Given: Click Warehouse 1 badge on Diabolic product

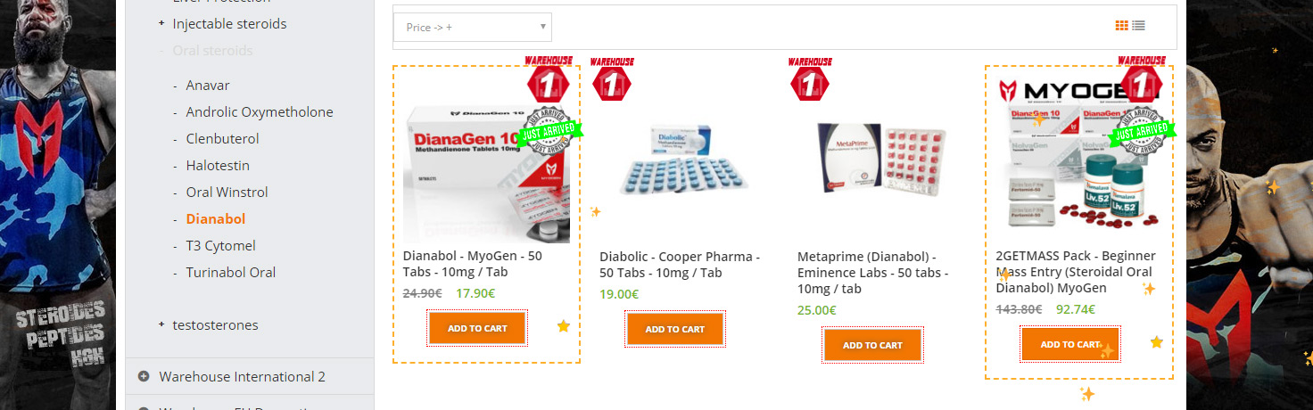Looking at the screenshot, I should click(612, 80).
